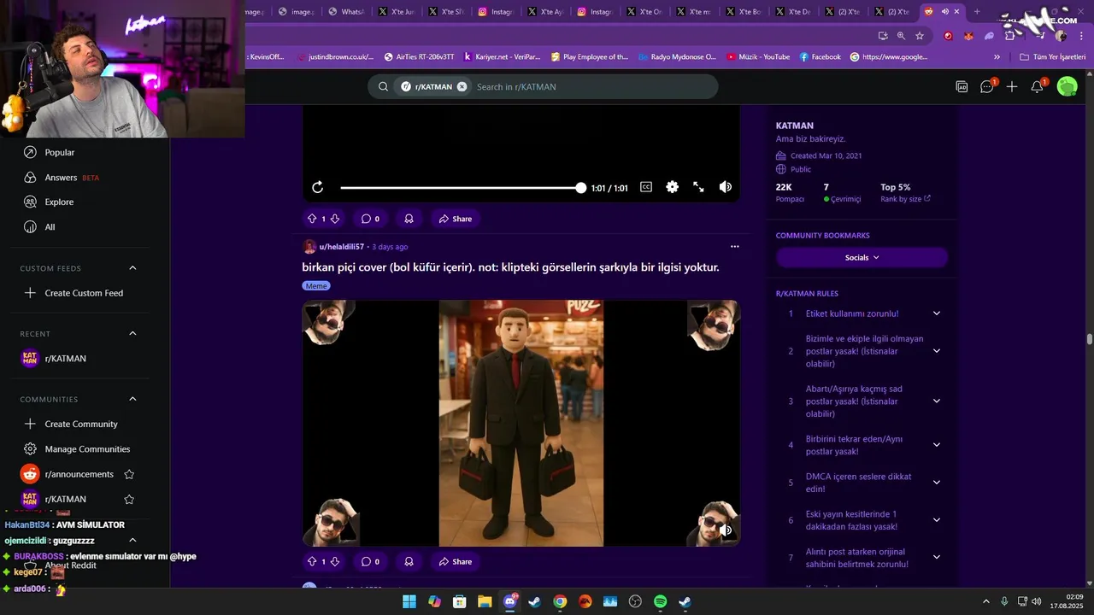The width and height of the screenshot is (1094, 615).
Task: Open the birkan piçi cover post title
Action: click(510, 267)
